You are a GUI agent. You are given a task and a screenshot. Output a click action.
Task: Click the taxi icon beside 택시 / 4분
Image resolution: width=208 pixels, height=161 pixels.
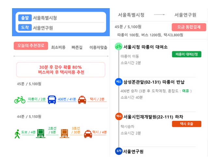[88, 134]
